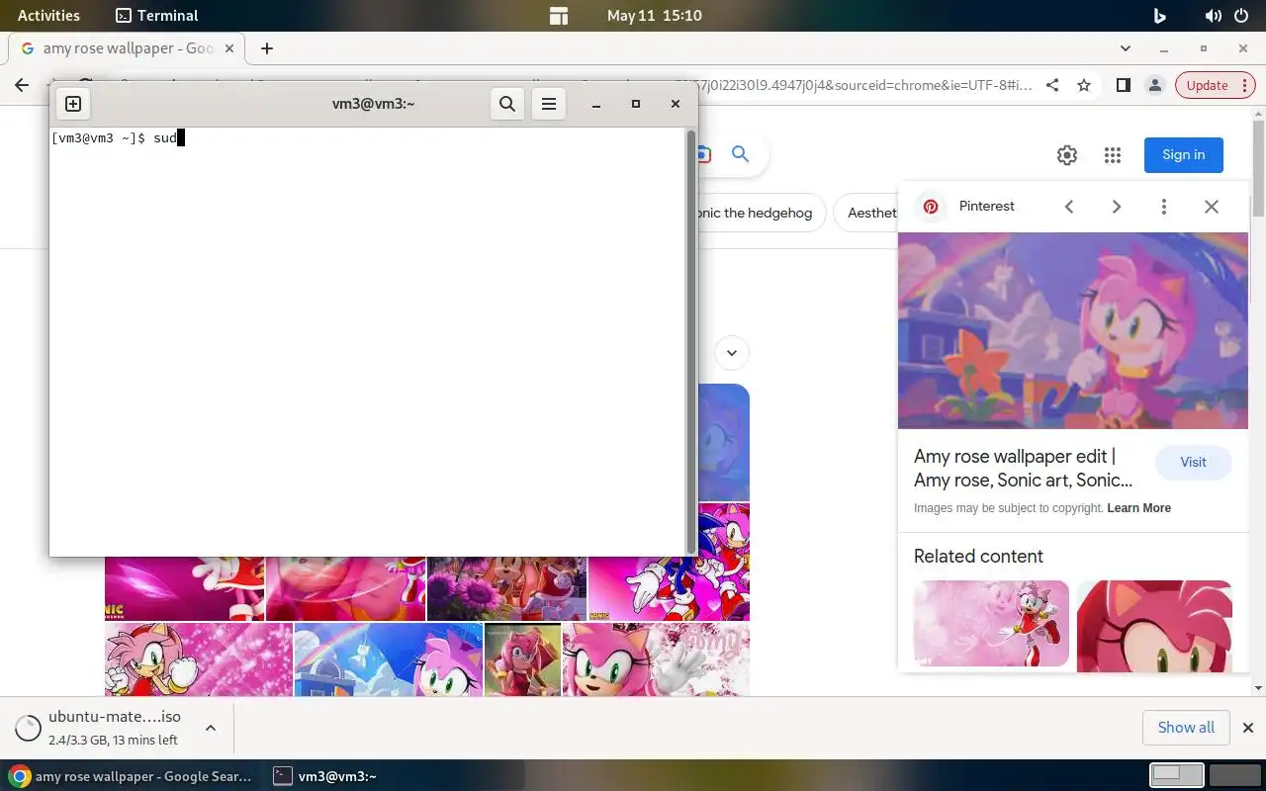Open Google apps grid
This screenshot has height=791, width=1266.
[x=1113, y=155]
